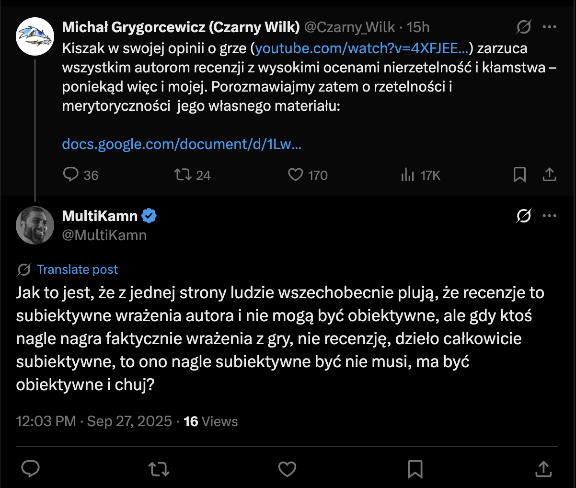Bookmark Czarny Wilk's post
The width and height of the screenshot is (576, 488).
tap(519, 175)
